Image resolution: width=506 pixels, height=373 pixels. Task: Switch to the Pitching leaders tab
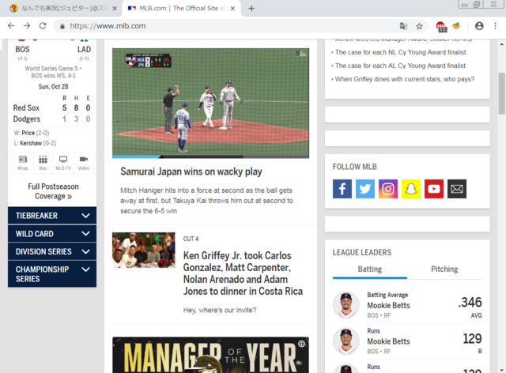(444, 269)
